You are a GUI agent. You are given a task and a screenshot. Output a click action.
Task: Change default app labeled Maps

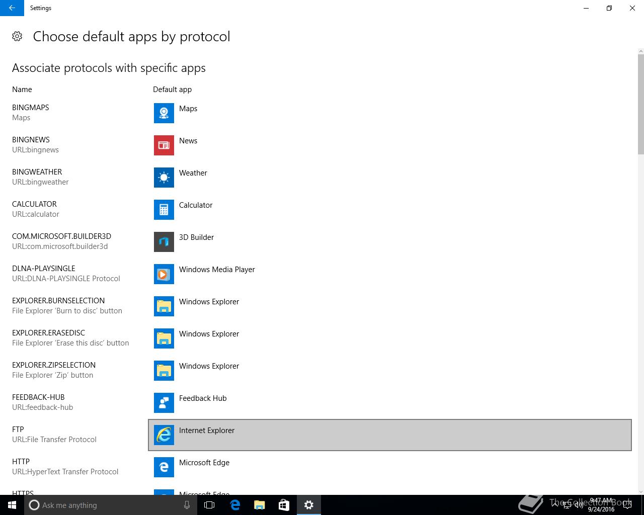click(x=188, y=109)
